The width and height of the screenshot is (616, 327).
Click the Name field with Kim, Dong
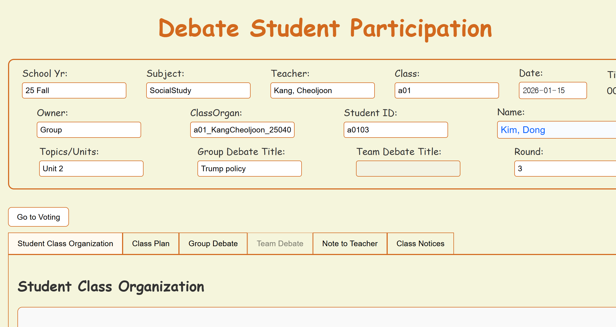pyautogui.click(x=555, y=130)
